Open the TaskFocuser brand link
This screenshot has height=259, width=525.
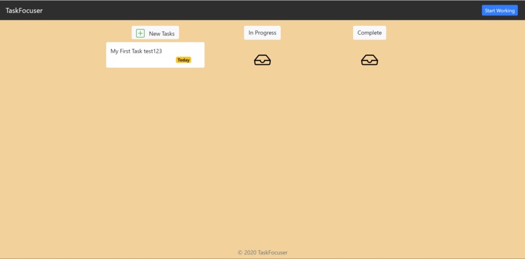click(x=24, y=10)
